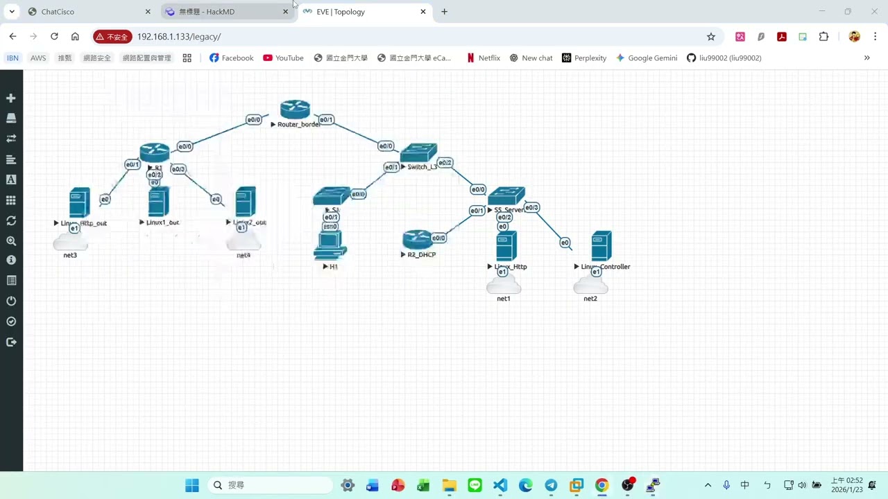Click the Add an object plus icon
888x499 pixels.
11,98
